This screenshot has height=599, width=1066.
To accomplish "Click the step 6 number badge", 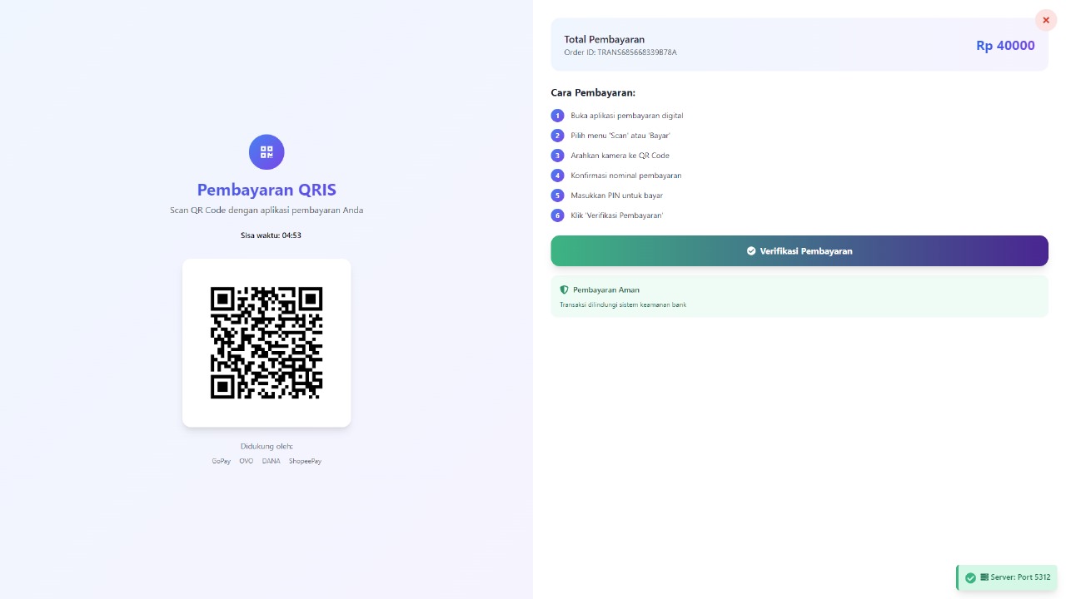I will (x=558, y=215).
